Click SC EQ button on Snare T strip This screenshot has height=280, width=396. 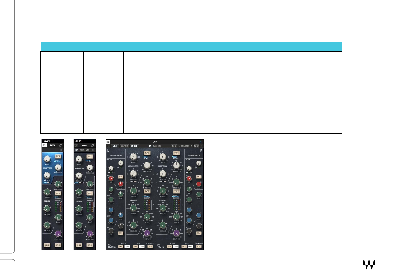click(47, 245)
